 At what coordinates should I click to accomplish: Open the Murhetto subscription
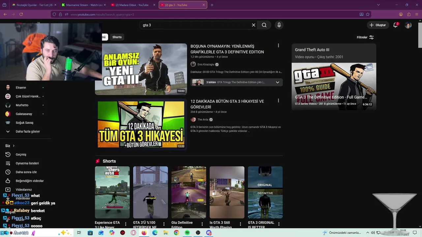22,105
